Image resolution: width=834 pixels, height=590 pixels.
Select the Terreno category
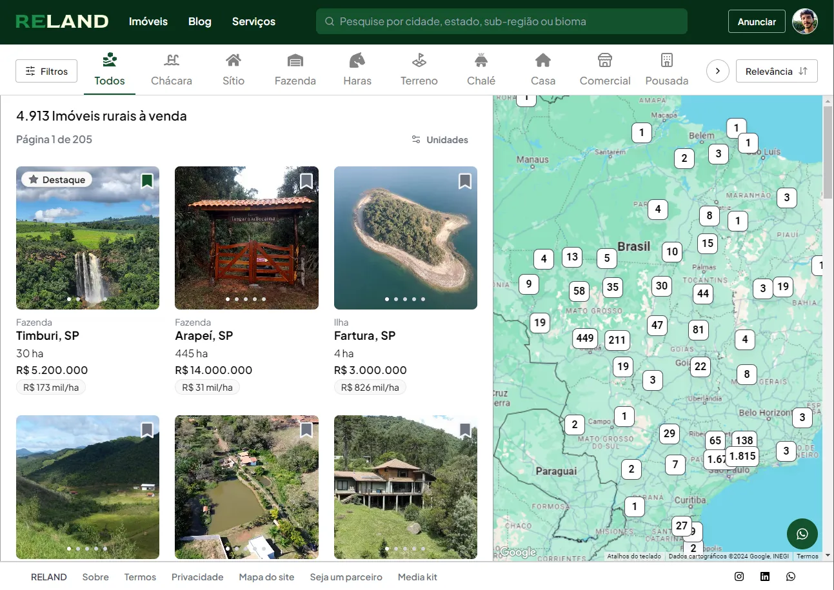tap(419, 70)
